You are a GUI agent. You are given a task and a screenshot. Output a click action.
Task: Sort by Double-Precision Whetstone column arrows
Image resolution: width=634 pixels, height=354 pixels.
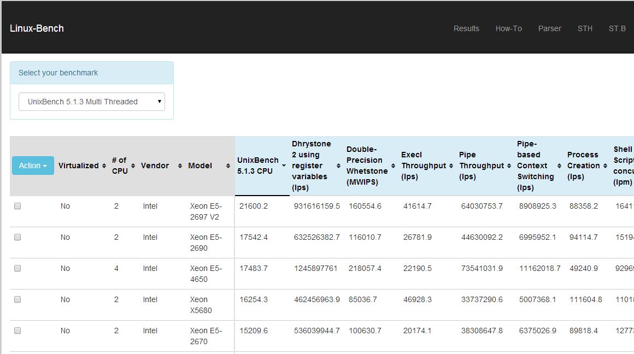point(393,166)
